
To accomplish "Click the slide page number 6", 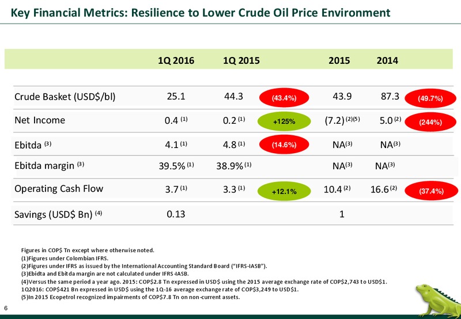I will pyautogui.click(x=6, y=308).
